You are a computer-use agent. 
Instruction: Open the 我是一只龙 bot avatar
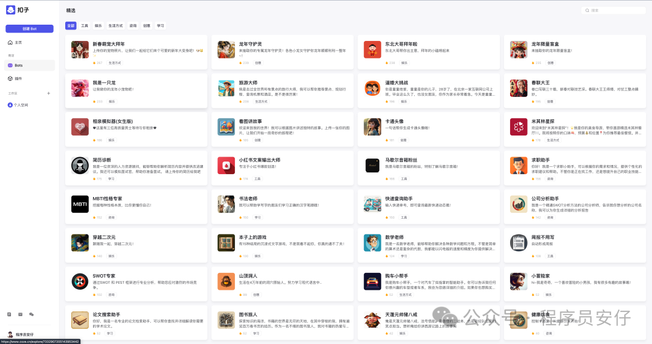tap(80, 88)
